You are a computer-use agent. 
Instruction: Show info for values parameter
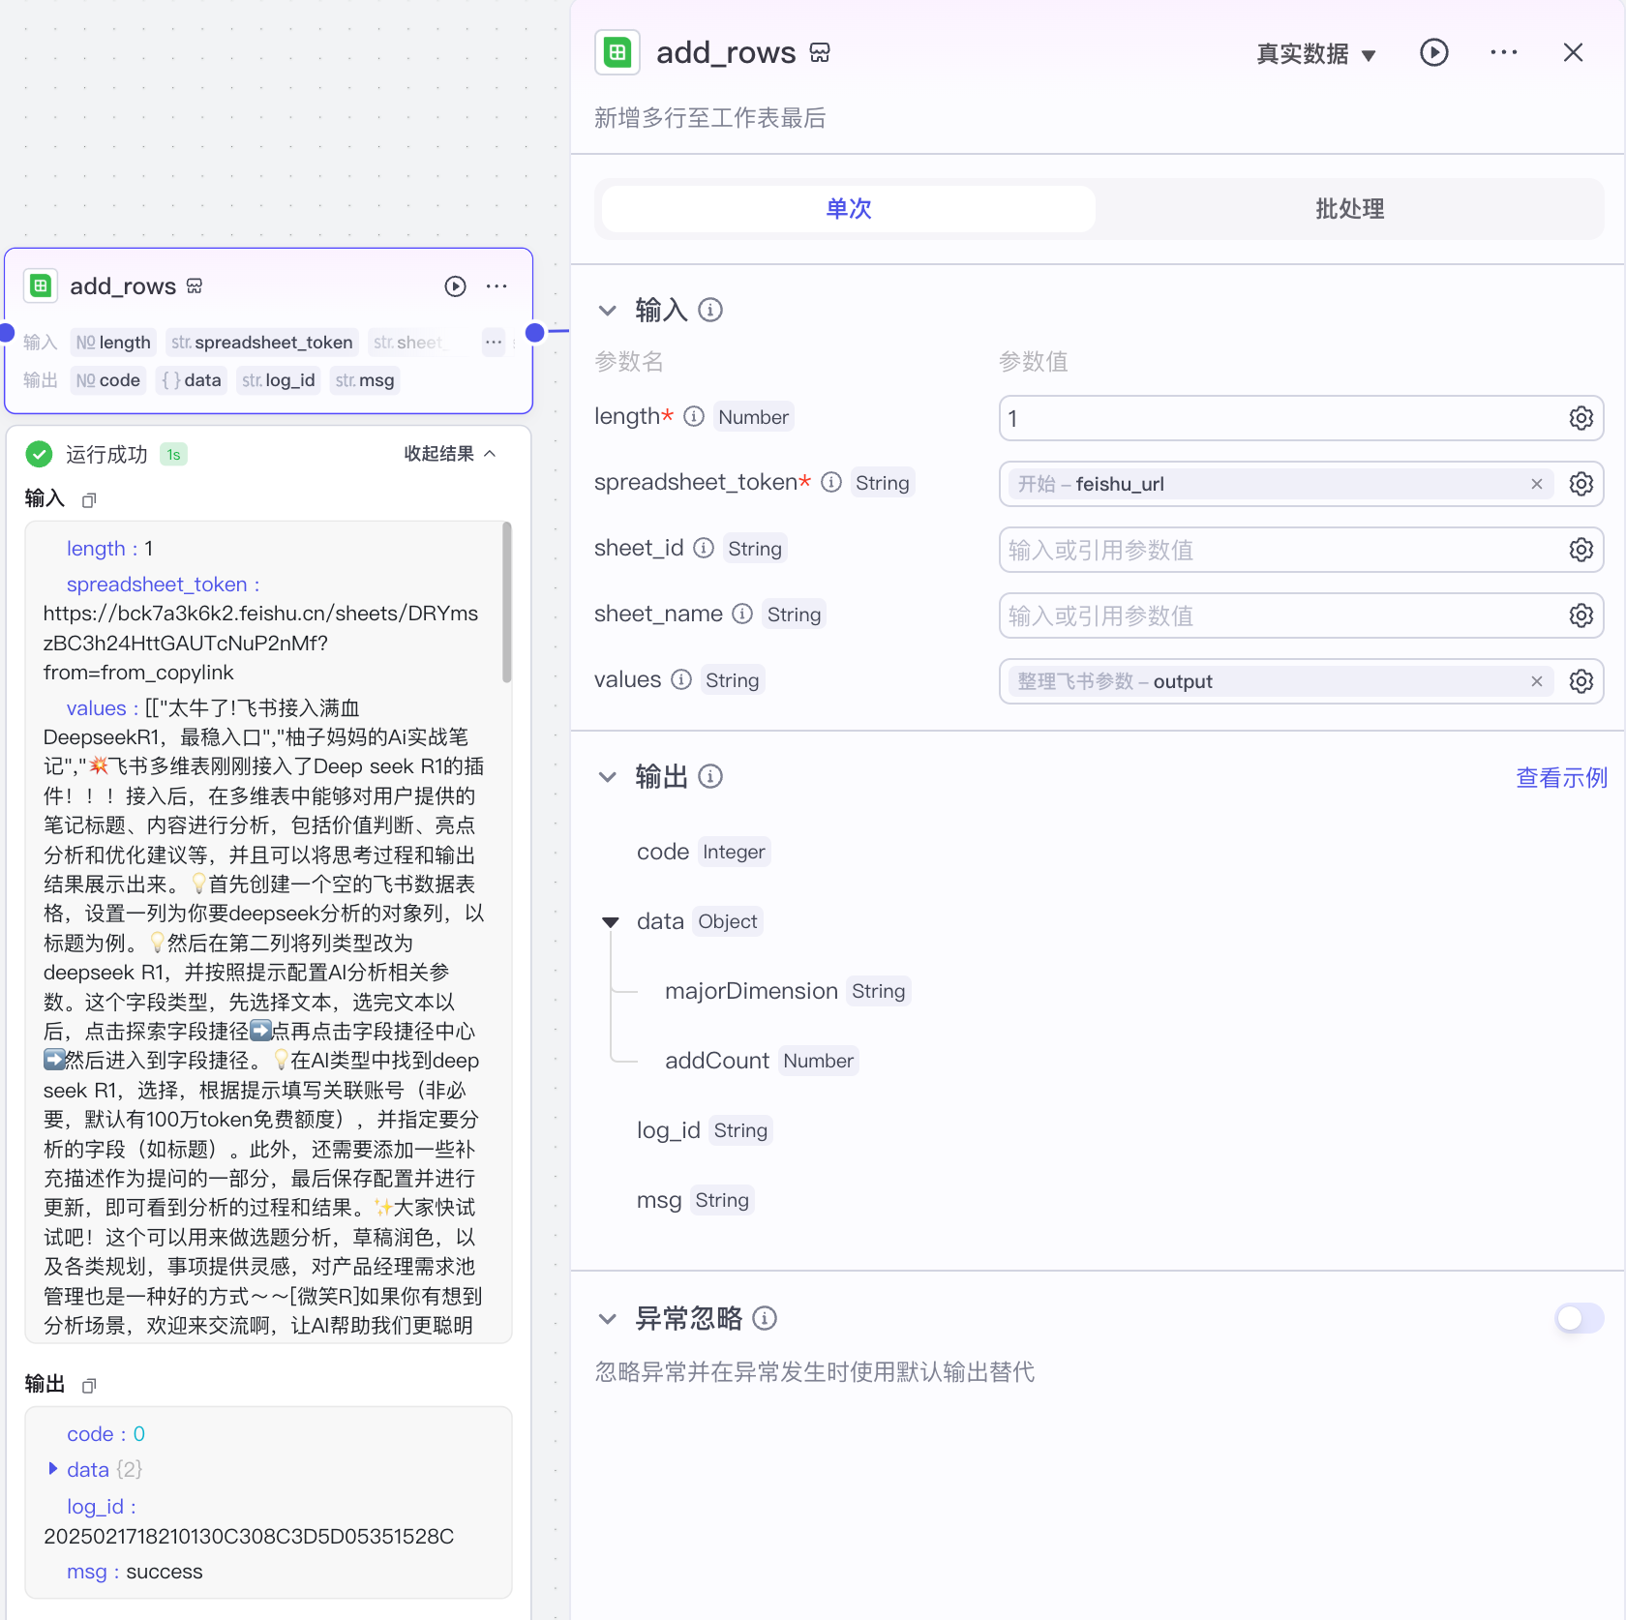681,679
